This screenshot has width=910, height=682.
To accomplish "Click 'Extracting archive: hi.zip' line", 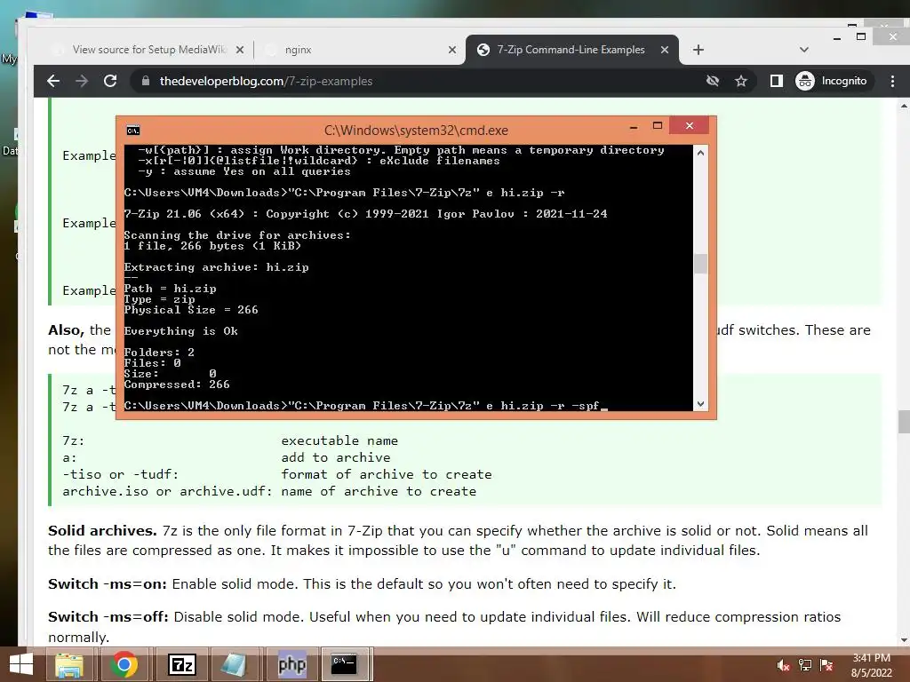I will pyautogui.click(x=217, y=267).
